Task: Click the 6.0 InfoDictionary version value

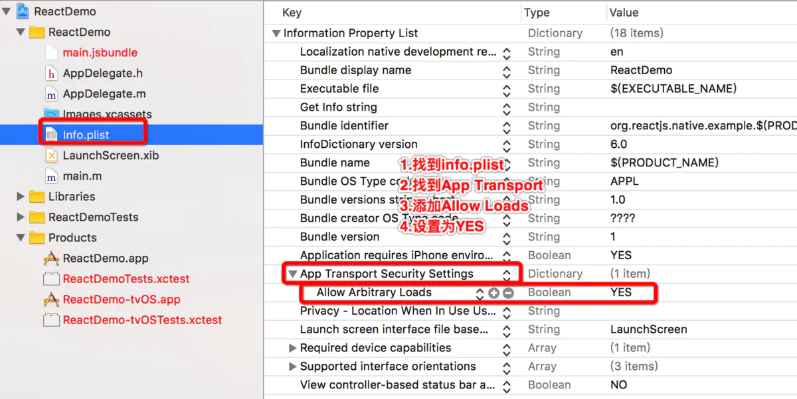Action: click(618, 144)
